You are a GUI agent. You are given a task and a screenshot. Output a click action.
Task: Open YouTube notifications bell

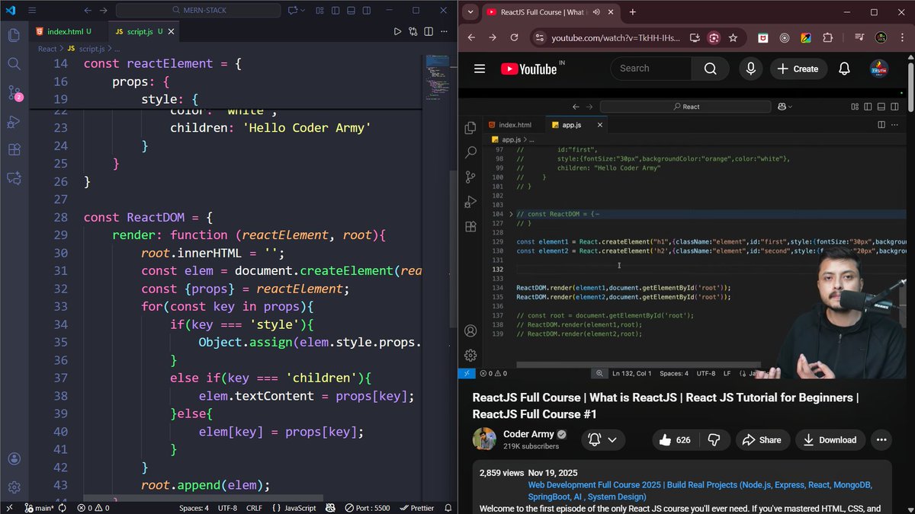[x=844, y=69]
